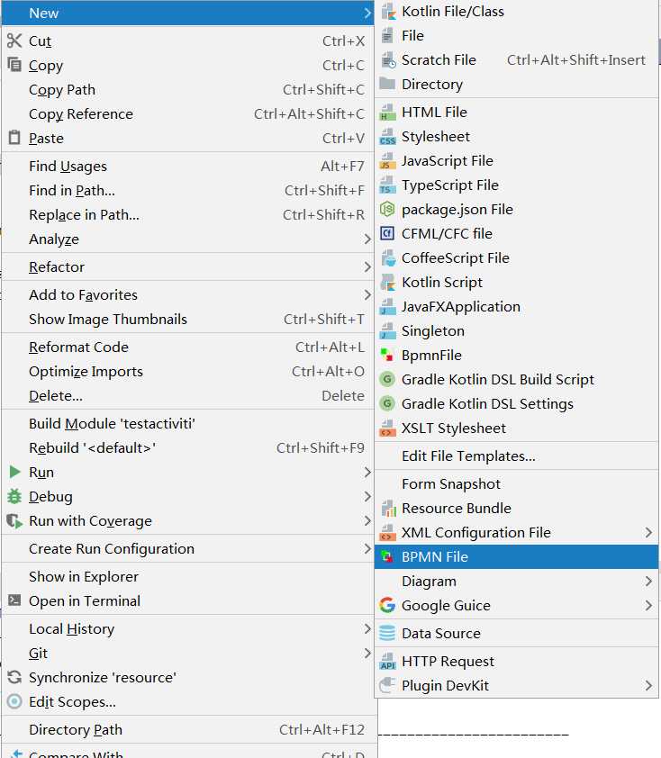The height and width of the screenshot is (758, 661).
Task: Choose Replace in Path...
Action: [187, 214]
